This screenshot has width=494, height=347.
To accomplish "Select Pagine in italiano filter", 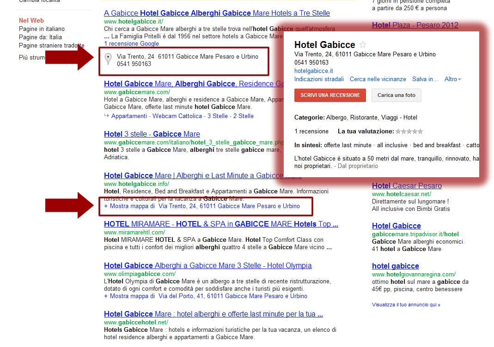I will pyautogui.click(x=42, y=29).
